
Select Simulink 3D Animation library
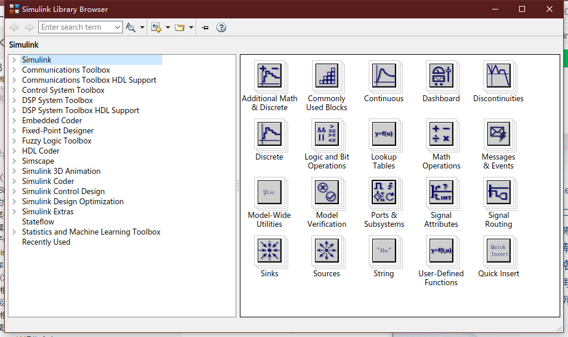(x=61, y=171)
